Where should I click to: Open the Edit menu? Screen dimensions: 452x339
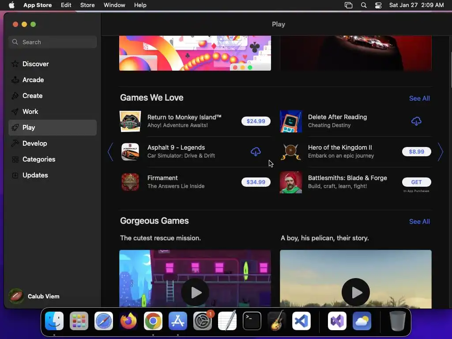[x=66, y=5]
